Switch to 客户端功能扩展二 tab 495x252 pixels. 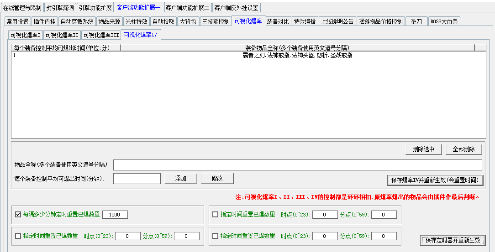point(188,8)
